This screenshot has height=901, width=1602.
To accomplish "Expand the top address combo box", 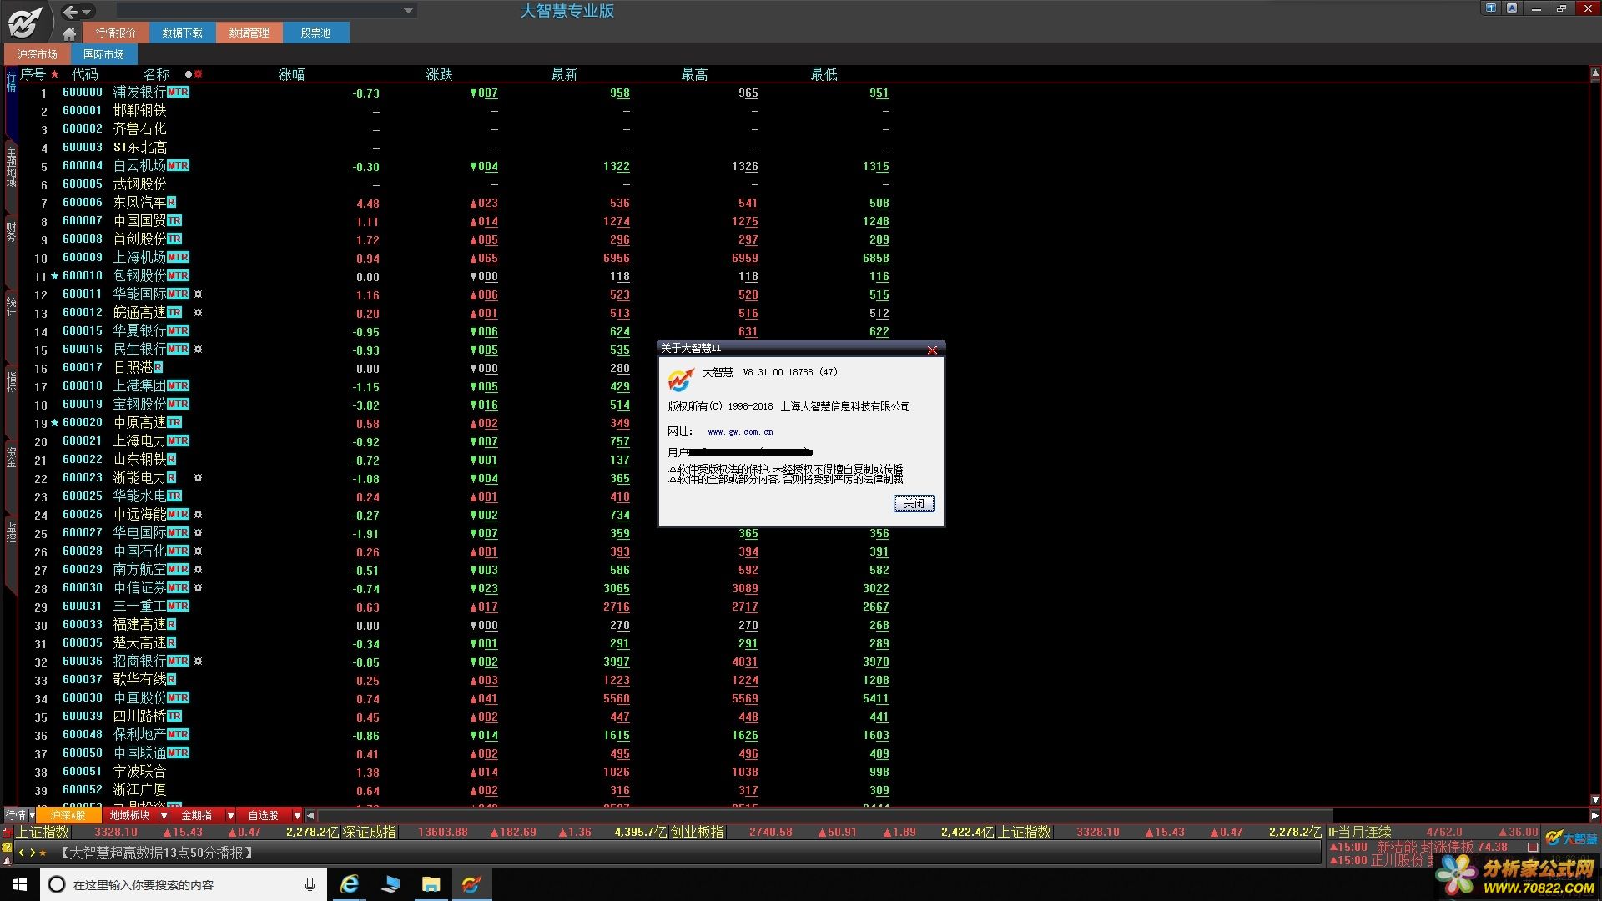I will (x=408, y=11).
